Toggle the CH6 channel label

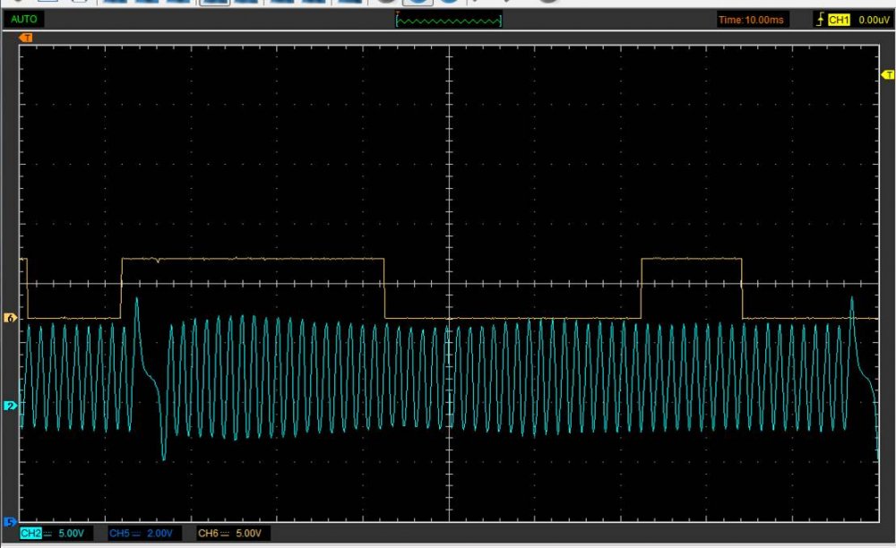tap(208, 534)
